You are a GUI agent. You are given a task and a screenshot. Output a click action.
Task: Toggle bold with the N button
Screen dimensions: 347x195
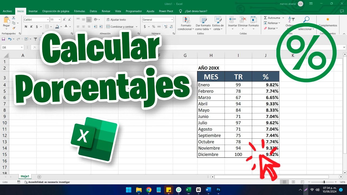point(26,27)
